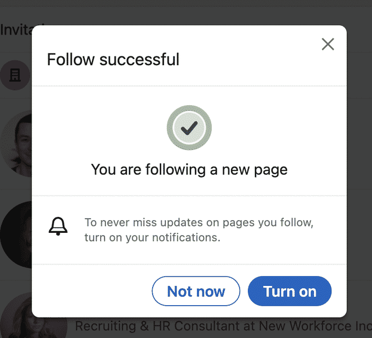The width and height of the screenshot is (372, 338).
Task: Click "You are following a new page" message
Action: click(189, 169)
